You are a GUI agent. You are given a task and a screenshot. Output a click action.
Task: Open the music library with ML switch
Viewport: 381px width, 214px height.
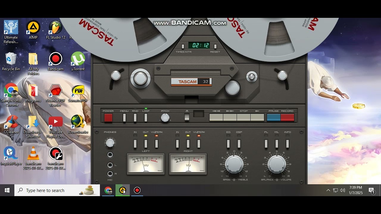(x=277, y=144)
